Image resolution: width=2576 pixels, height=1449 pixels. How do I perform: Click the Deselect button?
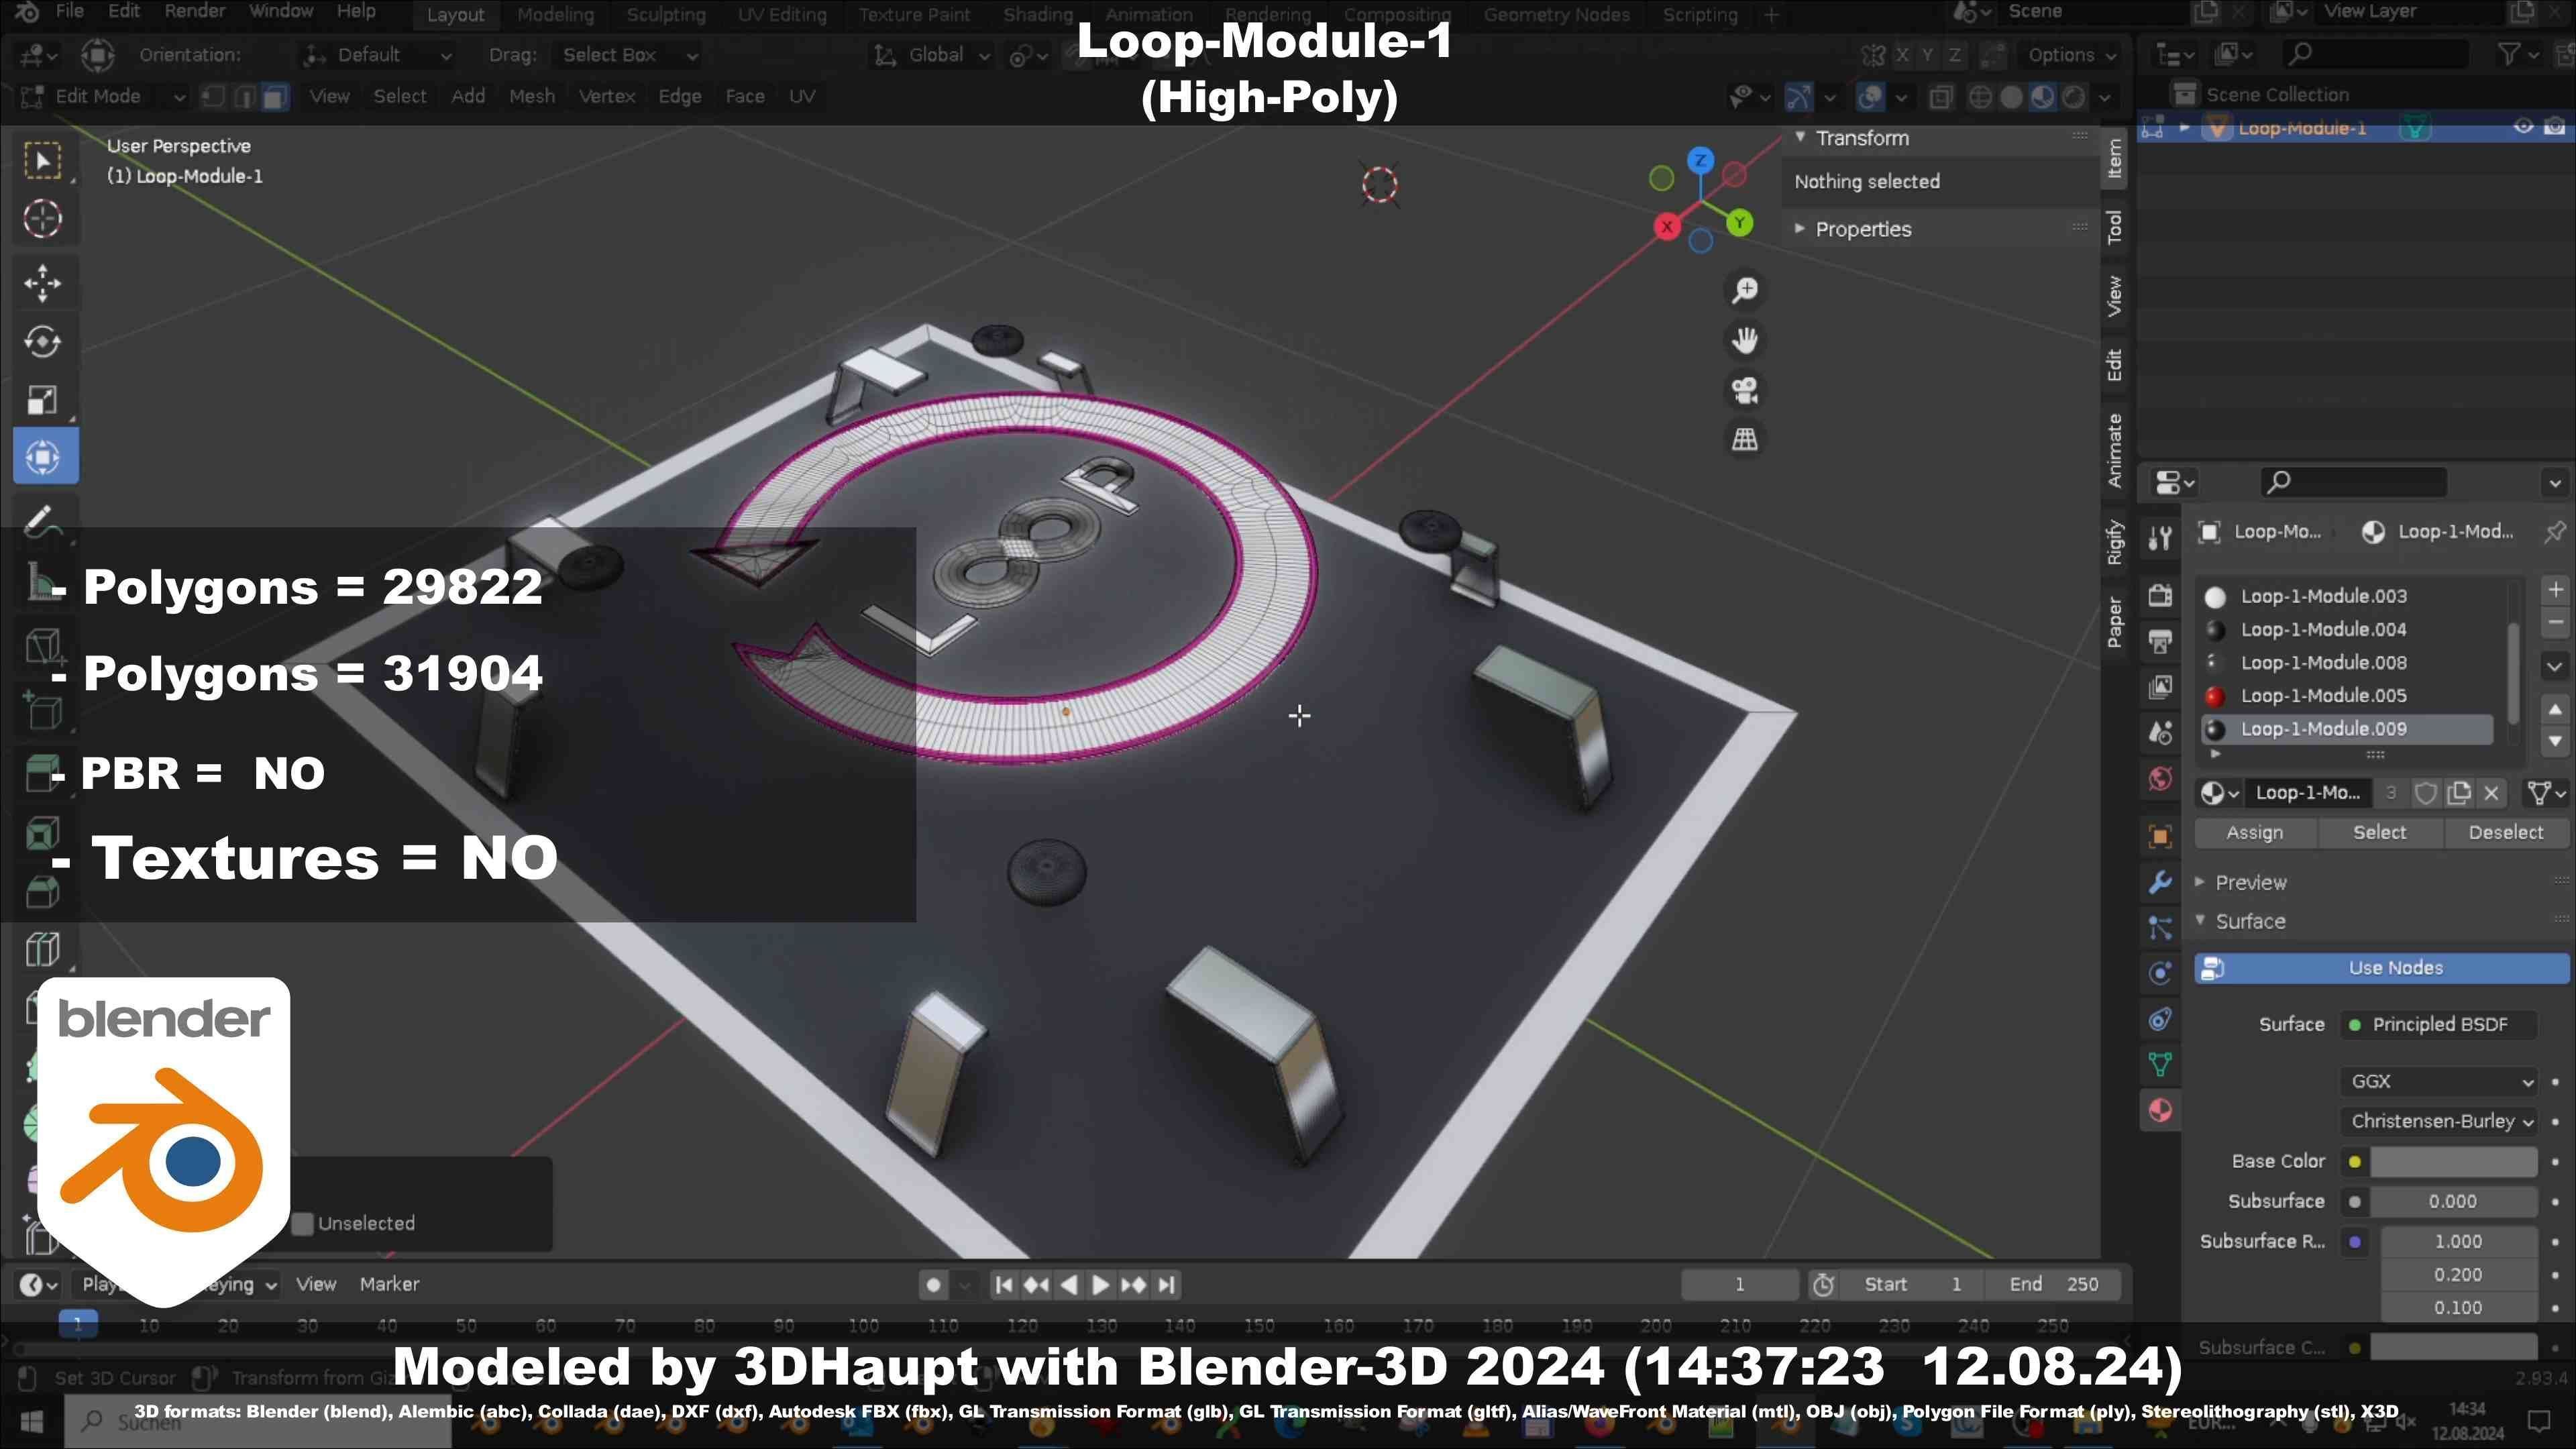pyautogui.click(x=2505, y=832)
